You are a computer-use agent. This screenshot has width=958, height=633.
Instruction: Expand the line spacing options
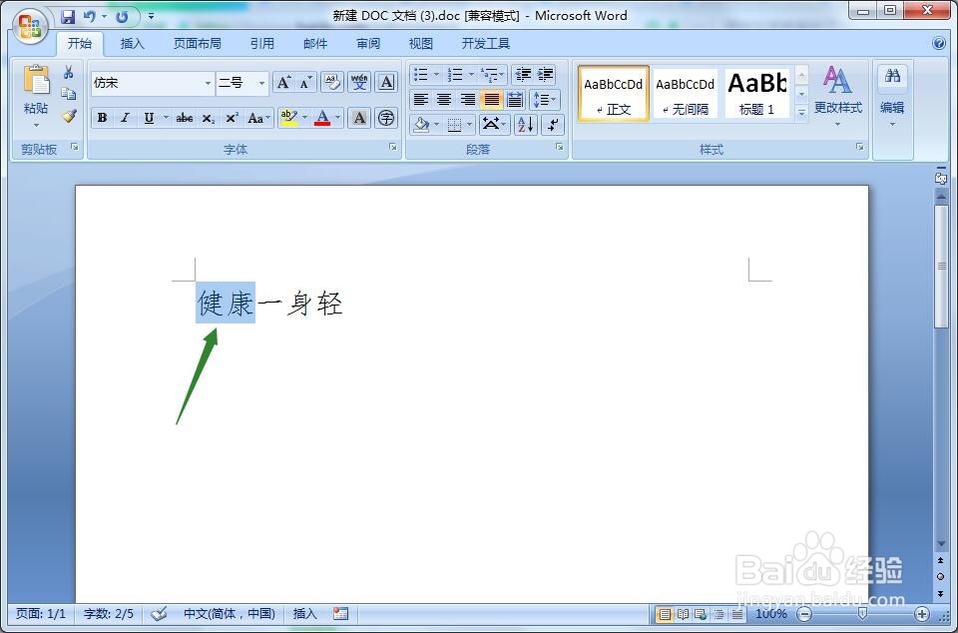(x=542, y=100)
